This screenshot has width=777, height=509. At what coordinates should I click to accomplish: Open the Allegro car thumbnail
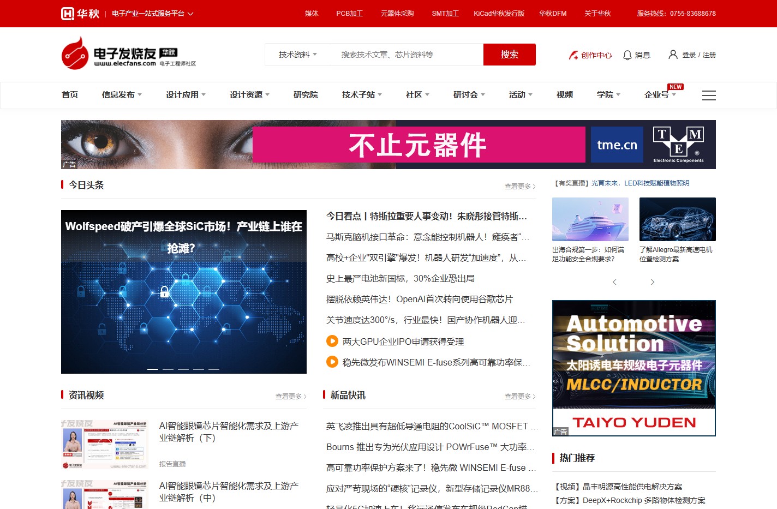tap(678, 219)
